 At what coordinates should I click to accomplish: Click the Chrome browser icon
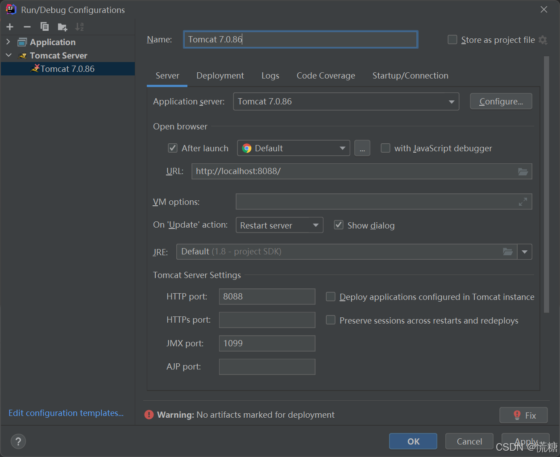247,148
